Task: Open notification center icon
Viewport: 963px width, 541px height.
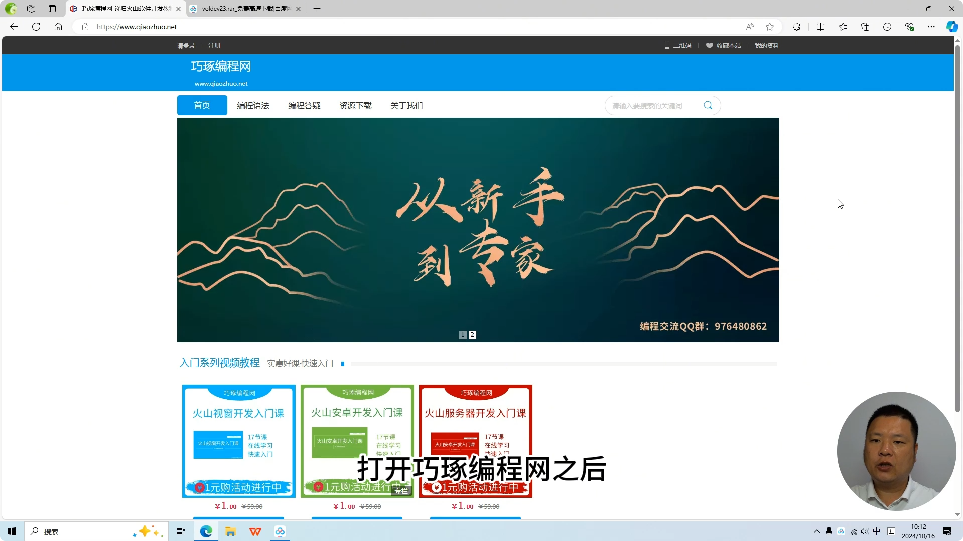Action: pos(947,531)
